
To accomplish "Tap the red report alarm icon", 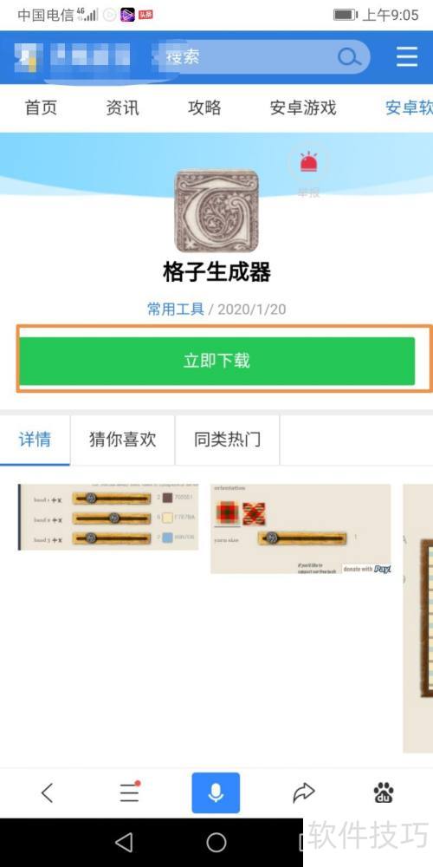I will coord(309,164).
